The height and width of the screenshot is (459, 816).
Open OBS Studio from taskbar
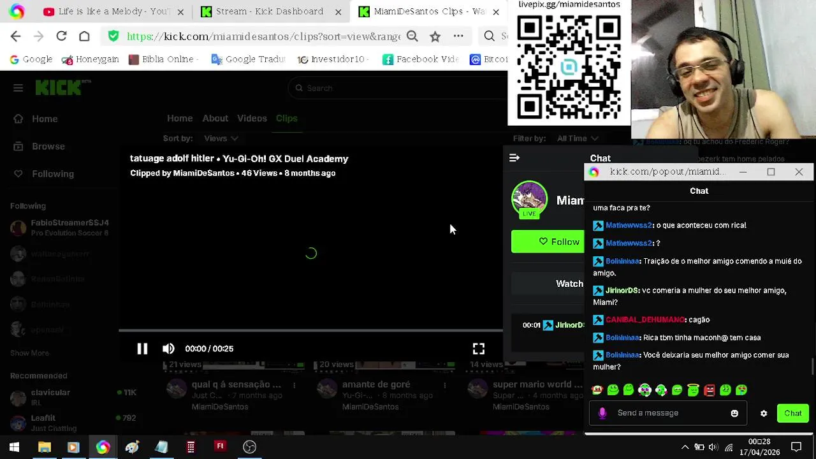(x=249, y=447)
